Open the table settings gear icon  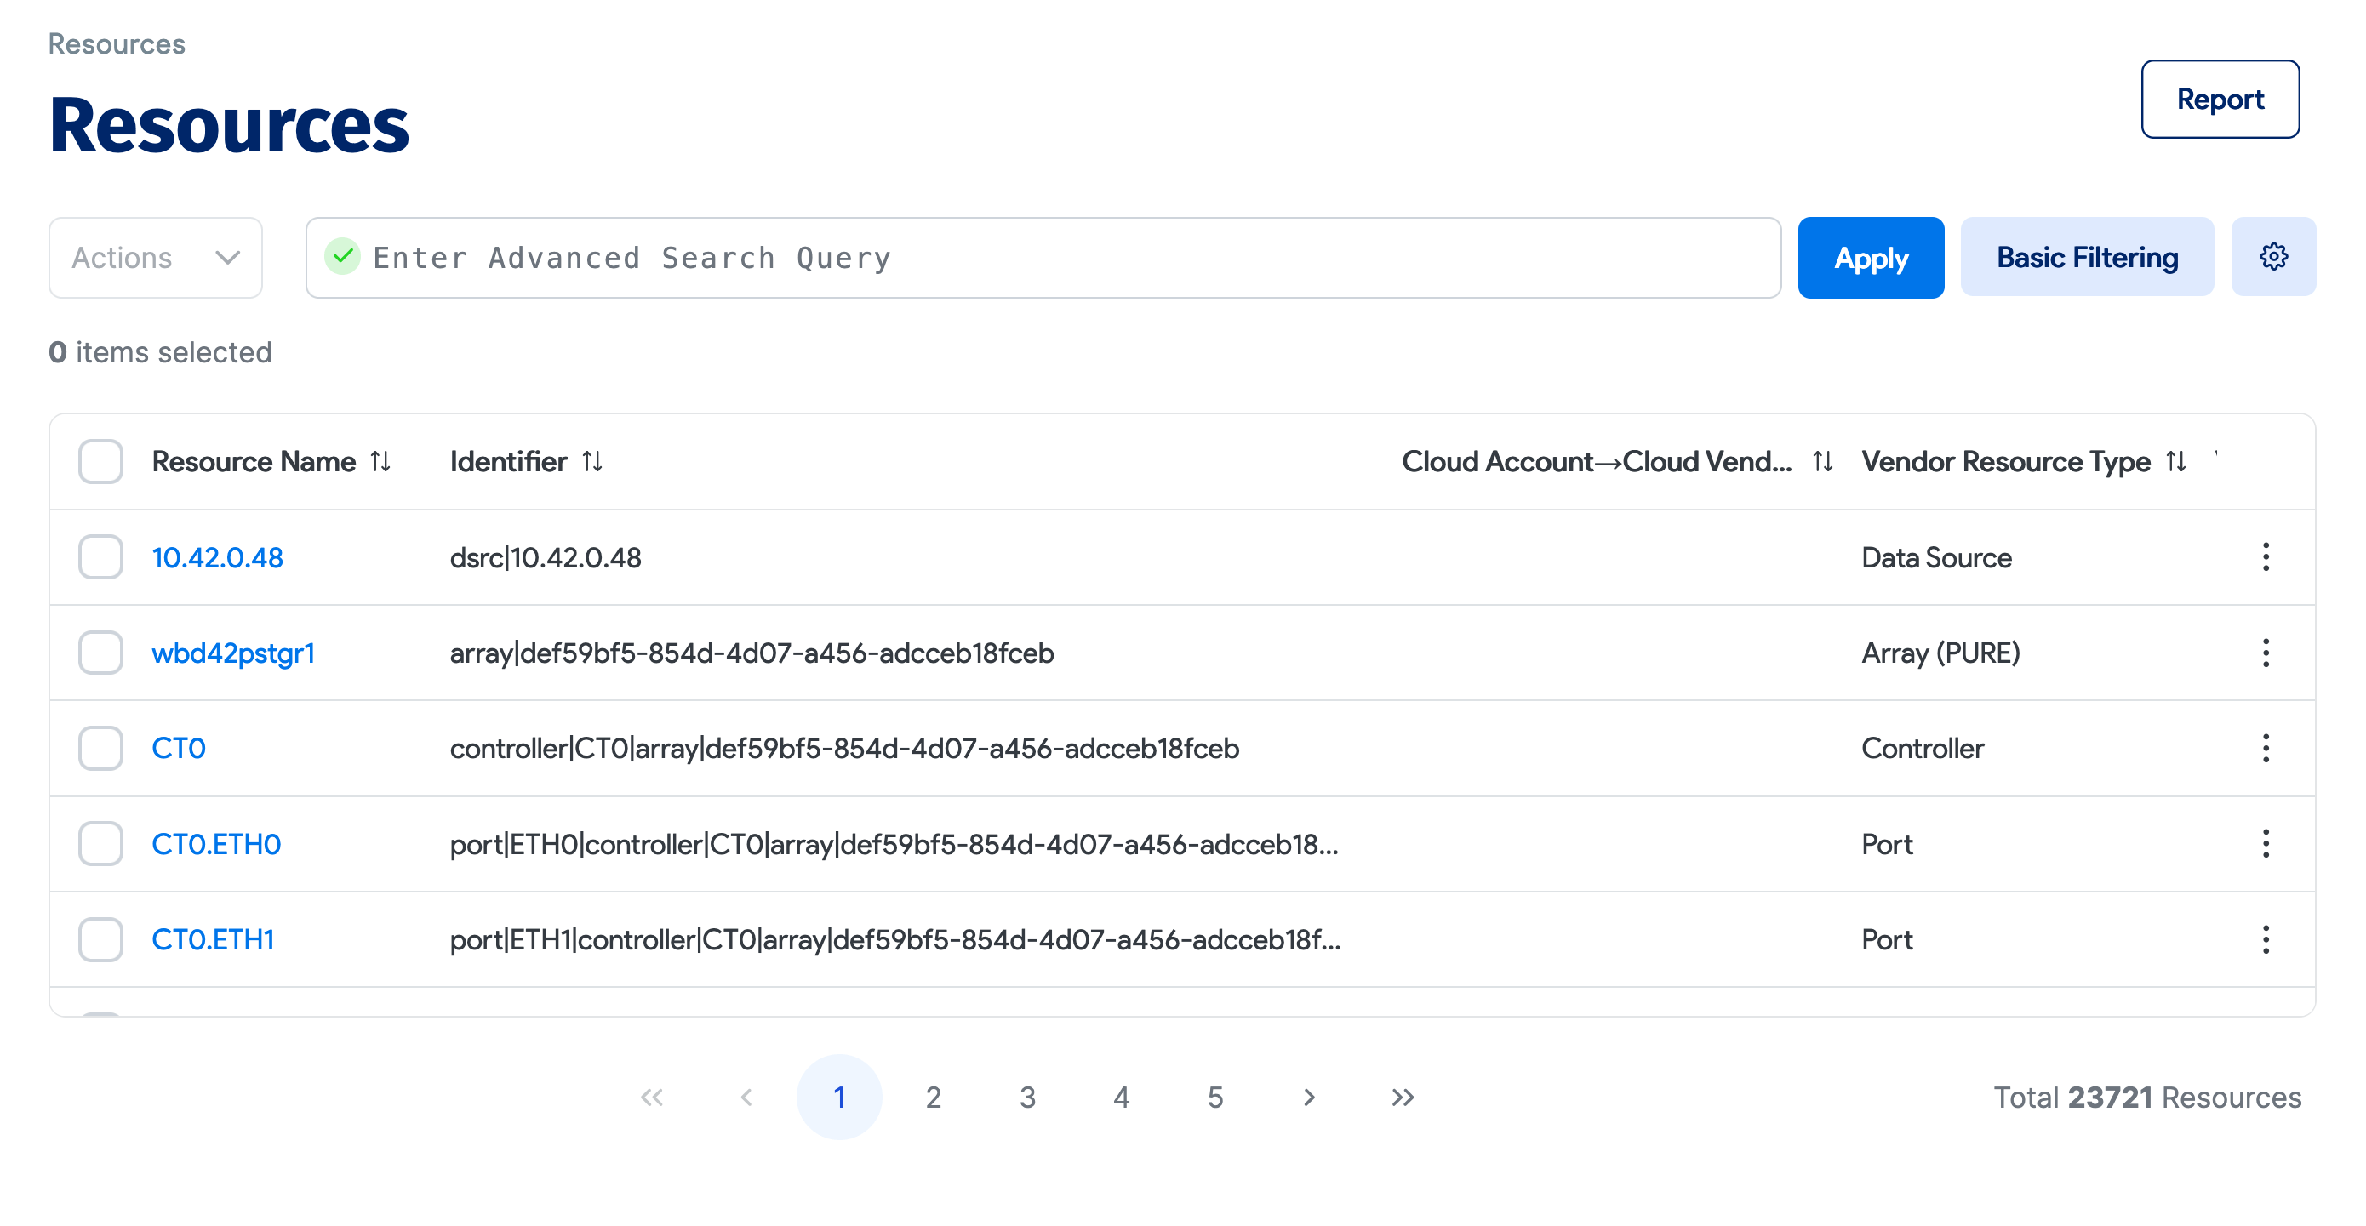coord(2273,257)
